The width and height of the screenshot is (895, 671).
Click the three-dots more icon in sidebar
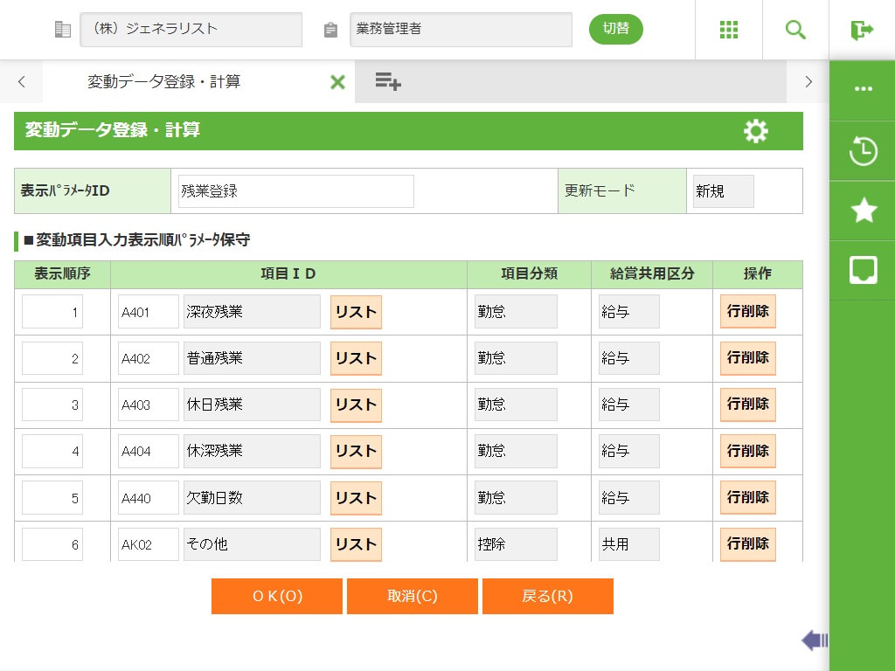coord(863,89)
